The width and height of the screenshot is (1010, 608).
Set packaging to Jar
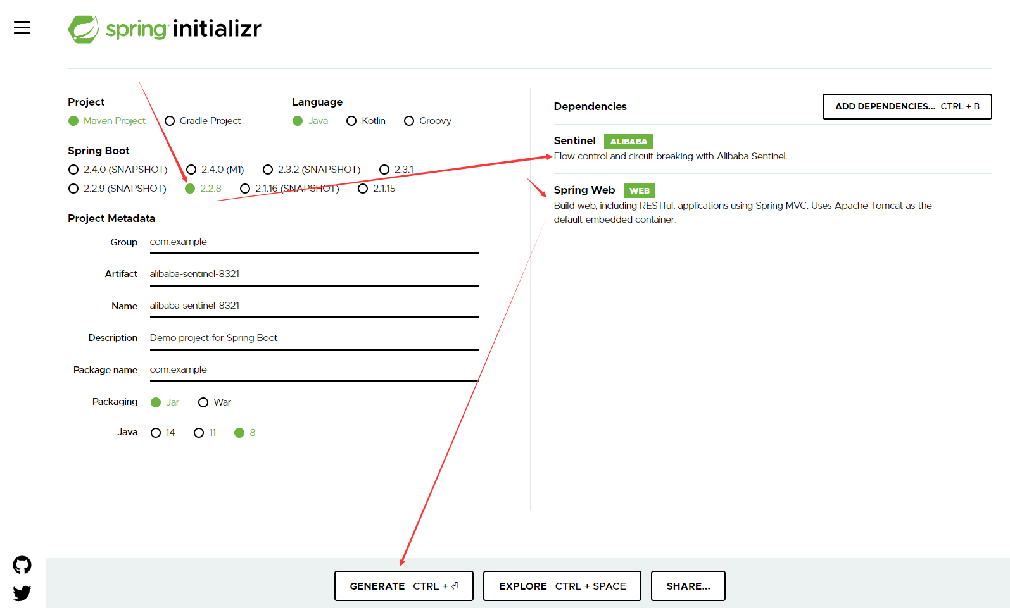[x=165, y=402]
